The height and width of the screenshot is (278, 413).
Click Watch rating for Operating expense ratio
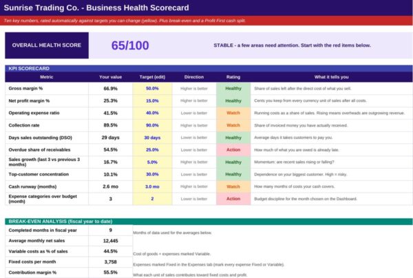[x=233, y=113]
